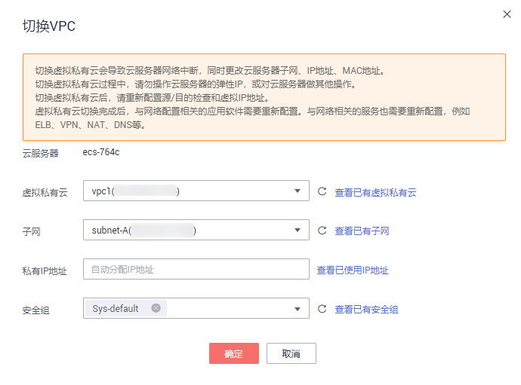Viewport: 521px width, 385px height.
Task: Confirm with the red 确定 button
Action: coord(234,353)
